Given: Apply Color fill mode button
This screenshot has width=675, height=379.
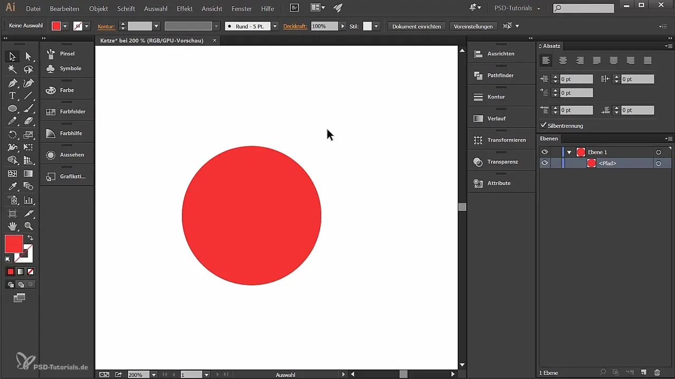Looking at the screenshot, I should tap(10, 272).
